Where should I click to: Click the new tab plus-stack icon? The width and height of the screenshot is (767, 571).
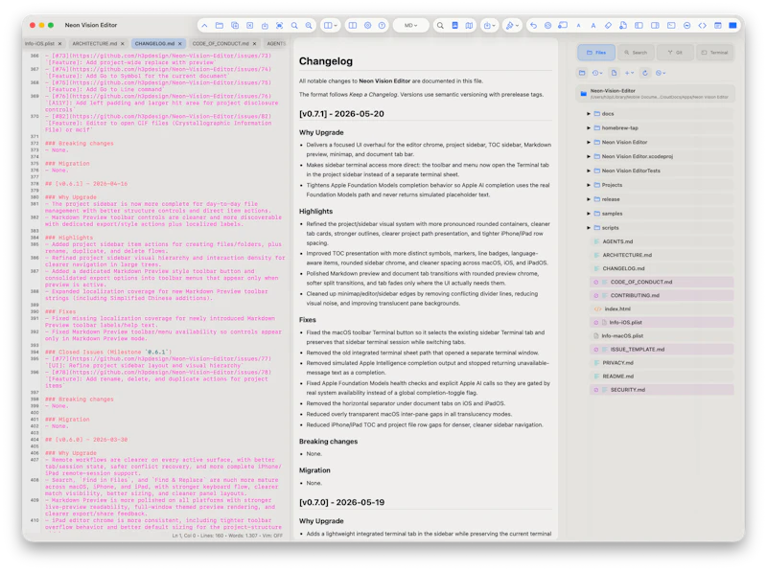click(235, 26)
